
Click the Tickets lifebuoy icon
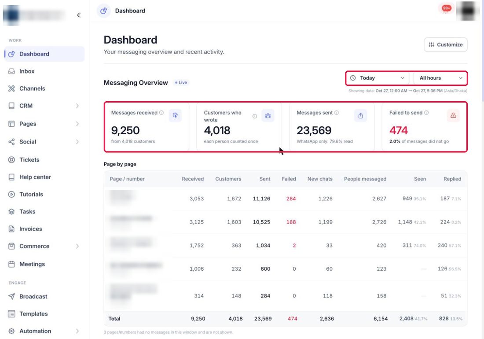11,160
